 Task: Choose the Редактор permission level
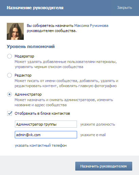[x=9, y=75]
